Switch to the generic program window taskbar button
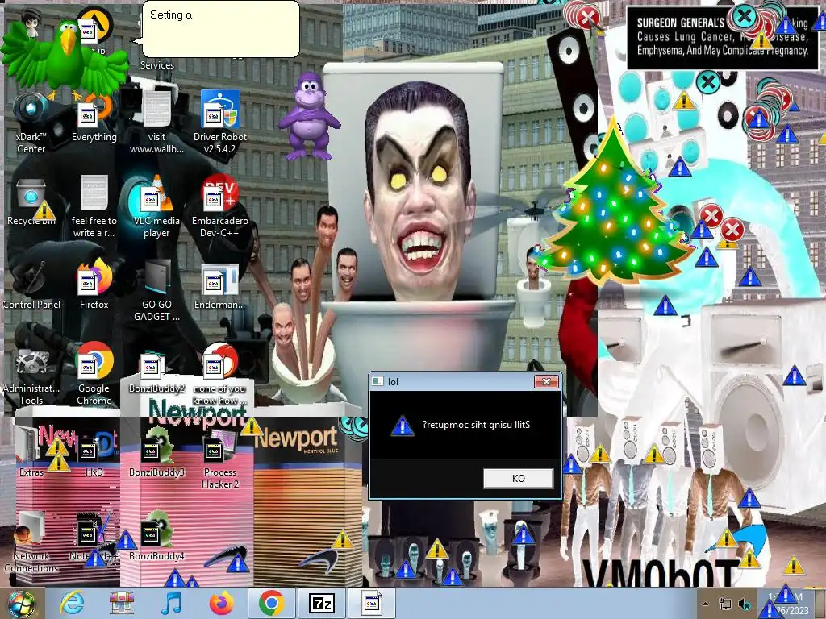The height and width of the screenshot is (619, 826). coord(371,603)
